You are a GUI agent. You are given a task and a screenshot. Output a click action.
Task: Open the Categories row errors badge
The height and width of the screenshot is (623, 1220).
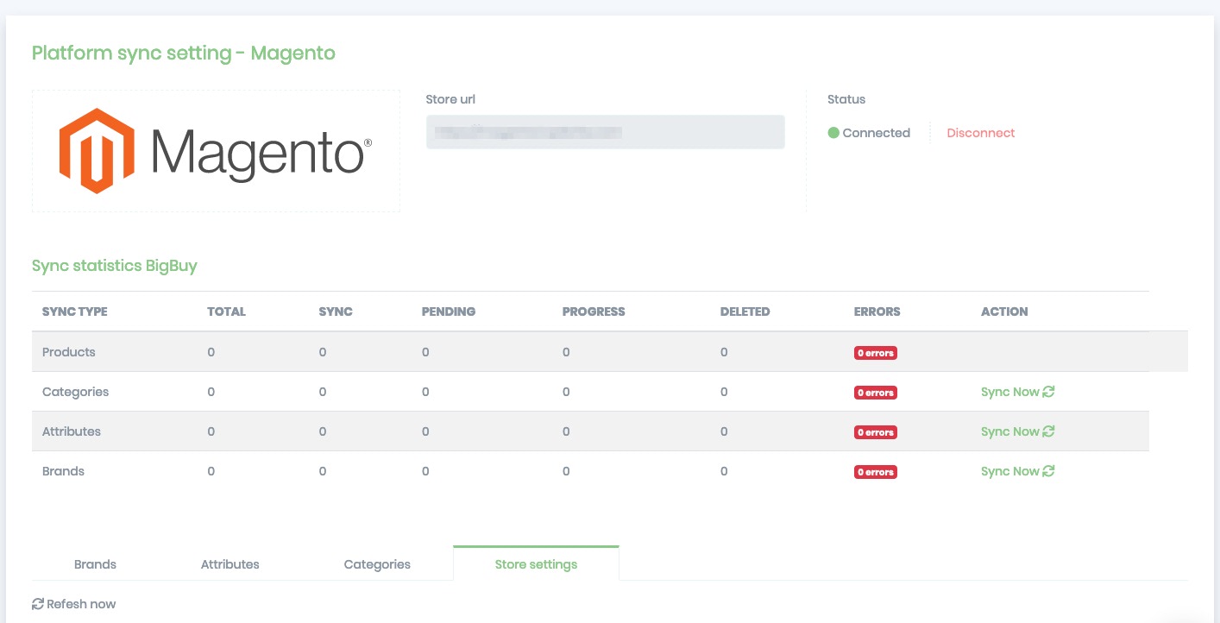pos(875,393)
